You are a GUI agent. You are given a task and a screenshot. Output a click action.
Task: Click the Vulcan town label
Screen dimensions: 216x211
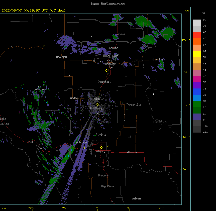pyautogui.click(x=136, y=198)
